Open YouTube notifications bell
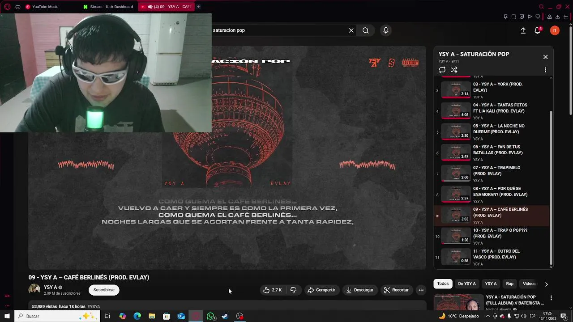Image resolution: width=573 pixels, height=322 pixels. [x=538, y=30]
